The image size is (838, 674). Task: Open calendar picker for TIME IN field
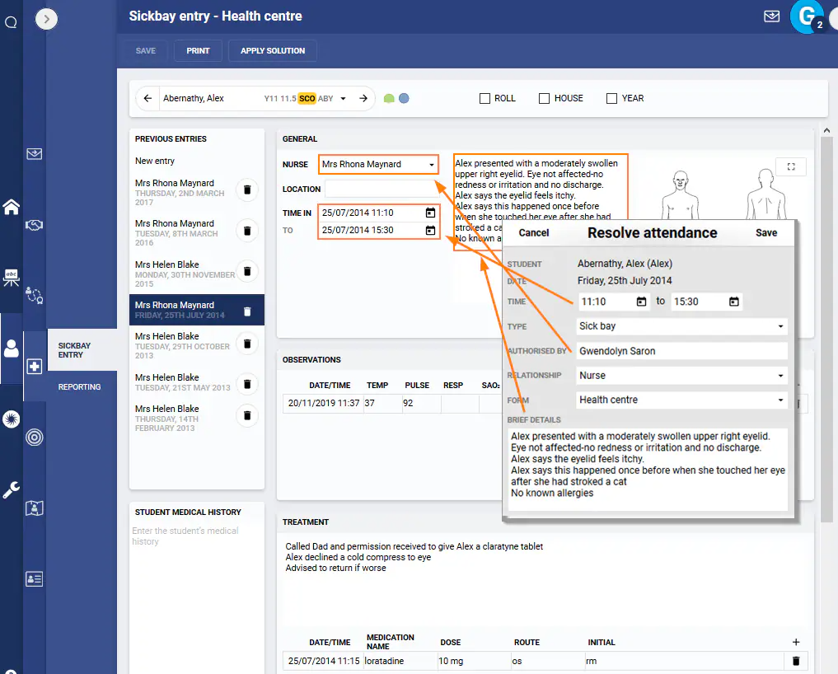point(430,213)
